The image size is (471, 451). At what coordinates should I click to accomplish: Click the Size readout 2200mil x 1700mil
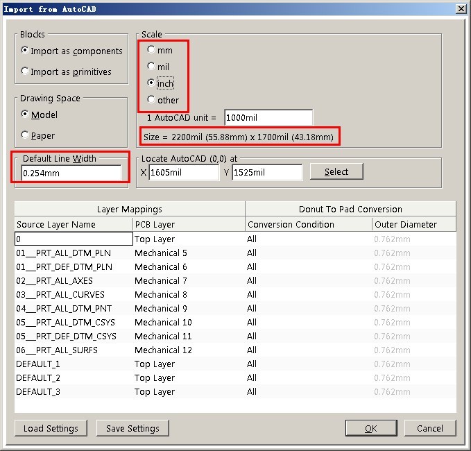click(x=239, y=137)
